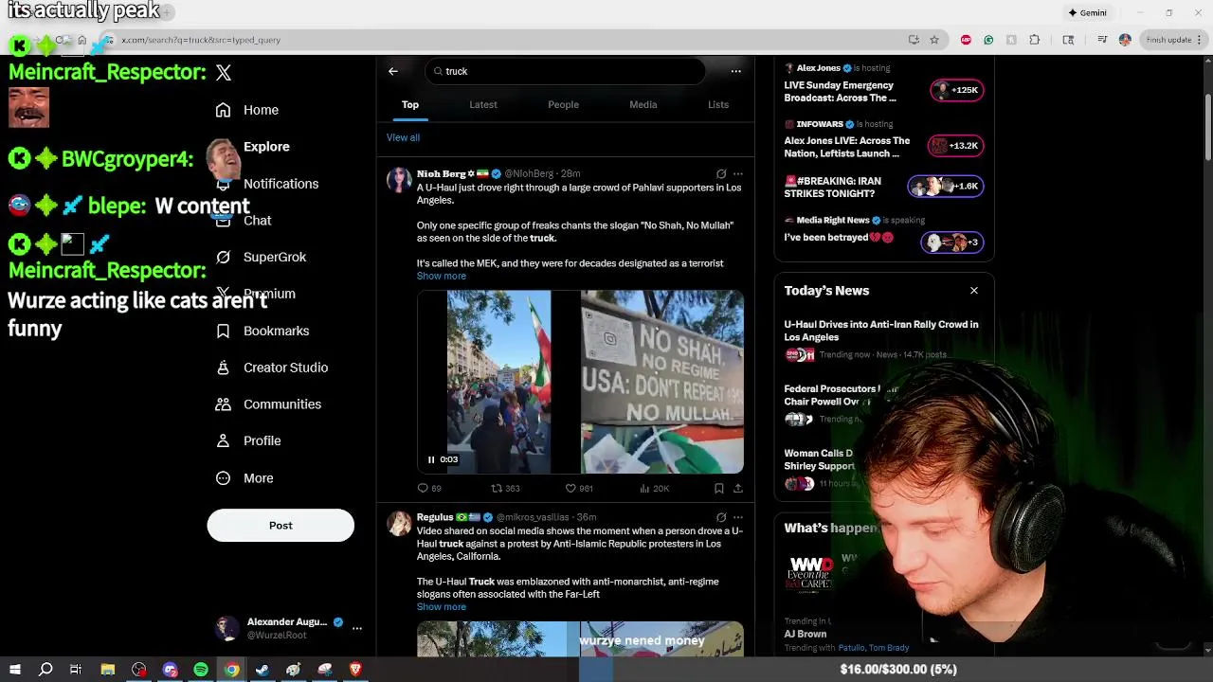The width and height of the screenshot is (1213, 682).
Task: Open Creator Studio in the sidebar
Action: point(272,368)
